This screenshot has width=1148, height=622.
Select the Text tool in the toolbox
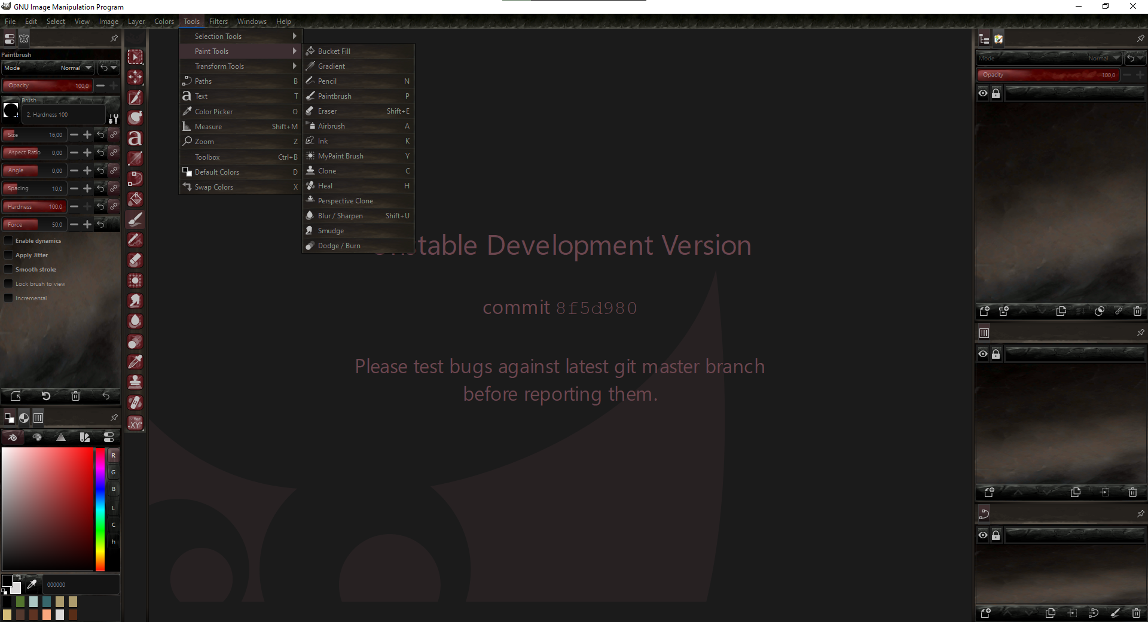point(135,138)
